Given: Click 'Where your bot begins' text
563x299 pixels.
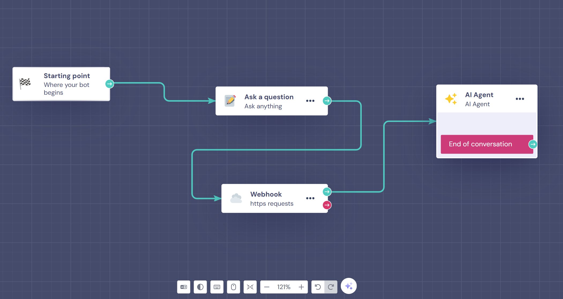Looking at the screenshot, I should pos(66,89).
